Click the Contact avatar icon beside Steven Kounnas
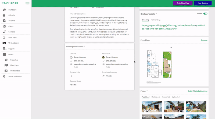This screenshot has height=119, width=215. pos(71,57)
